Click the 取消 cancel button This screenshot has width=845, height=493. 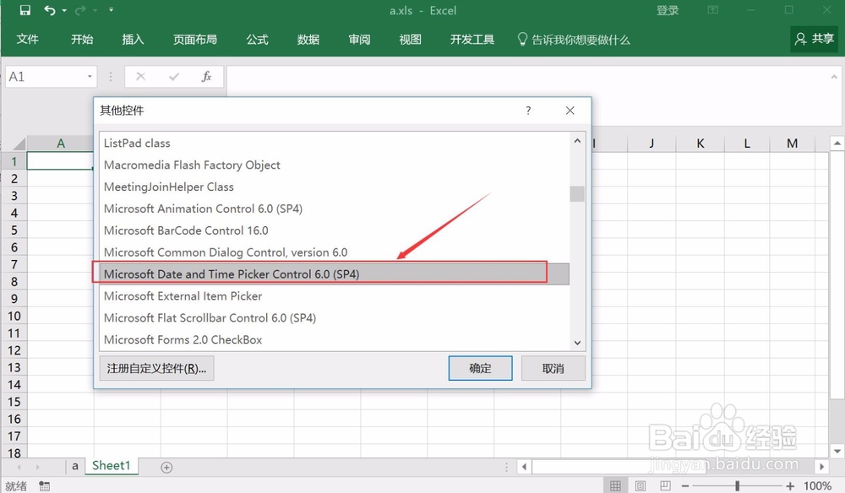[553, 368]
